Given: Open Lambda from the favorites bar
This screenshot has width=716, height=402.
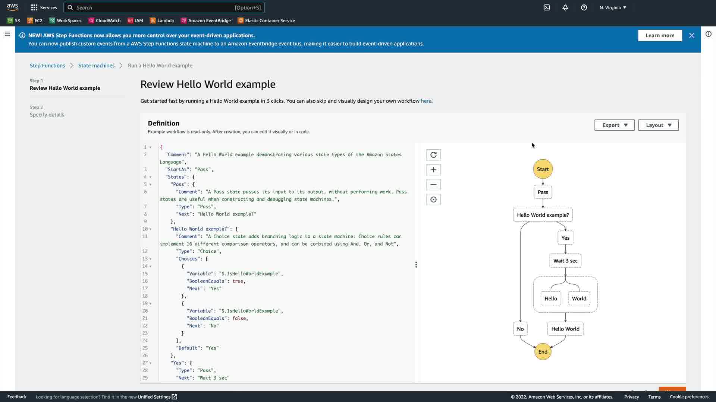Looking at the screenshot, I should tap(162, 20).
